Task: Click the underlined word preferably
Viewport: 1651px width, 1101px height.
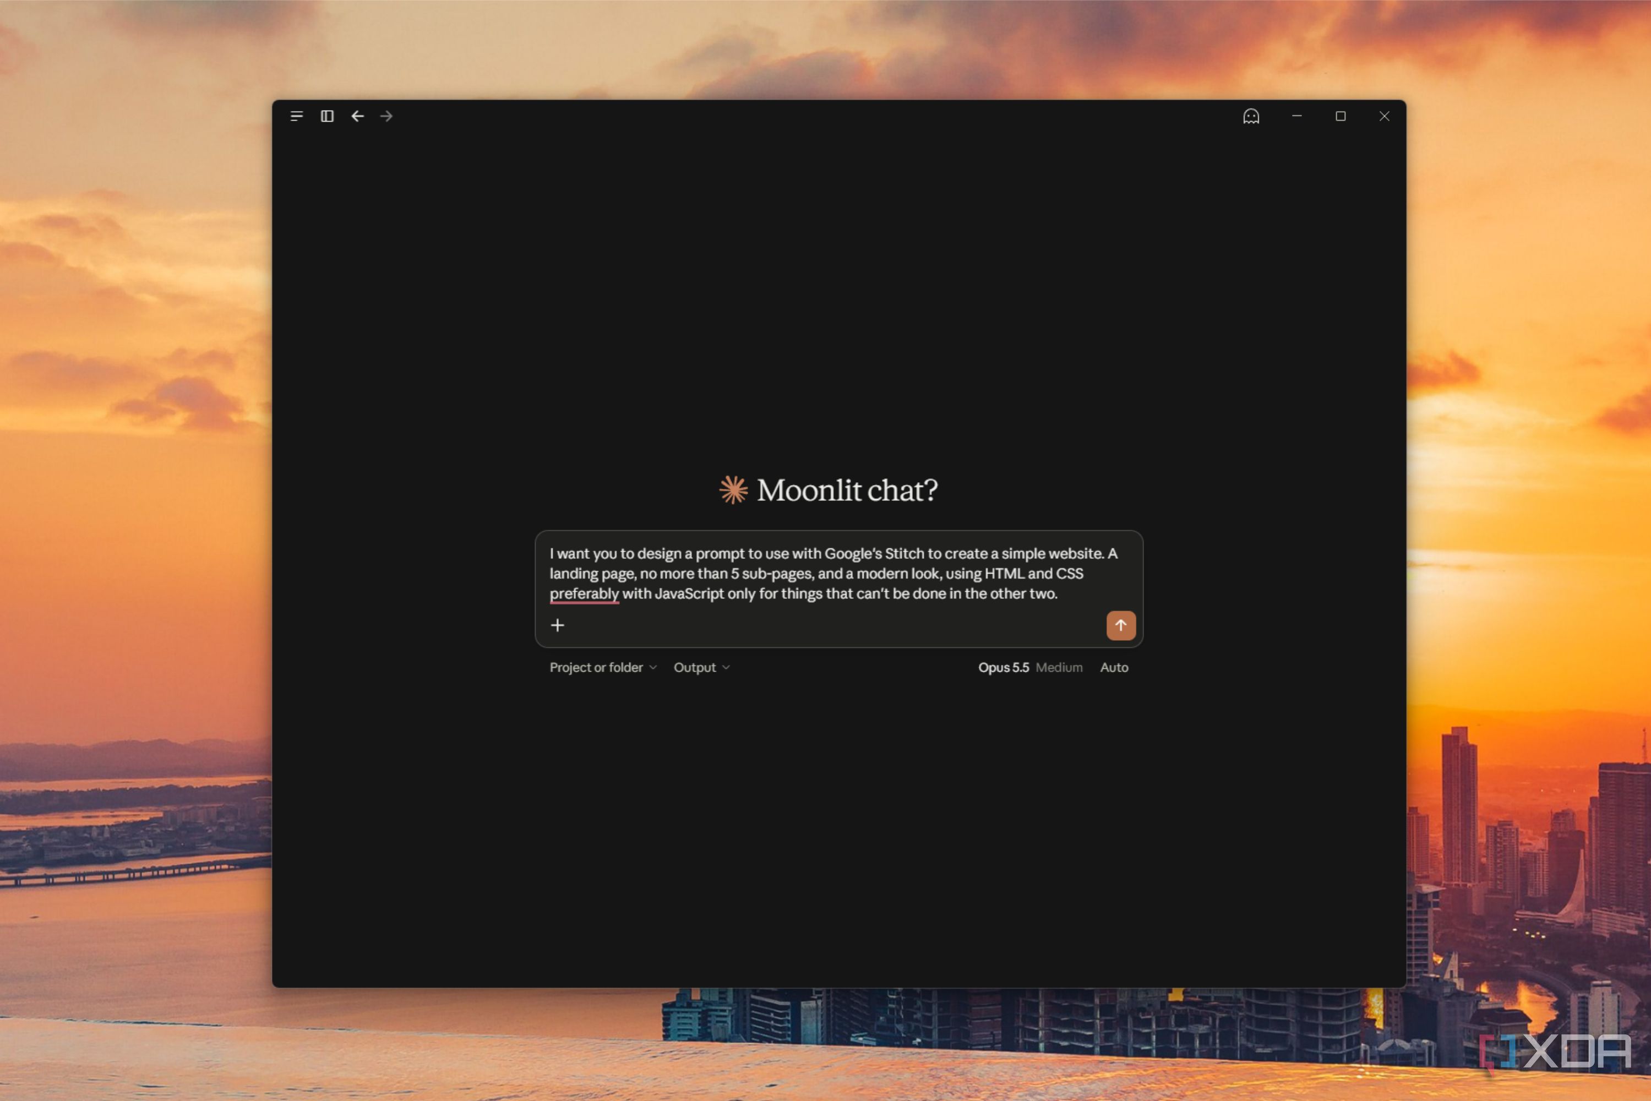Action: click(584, 594)
